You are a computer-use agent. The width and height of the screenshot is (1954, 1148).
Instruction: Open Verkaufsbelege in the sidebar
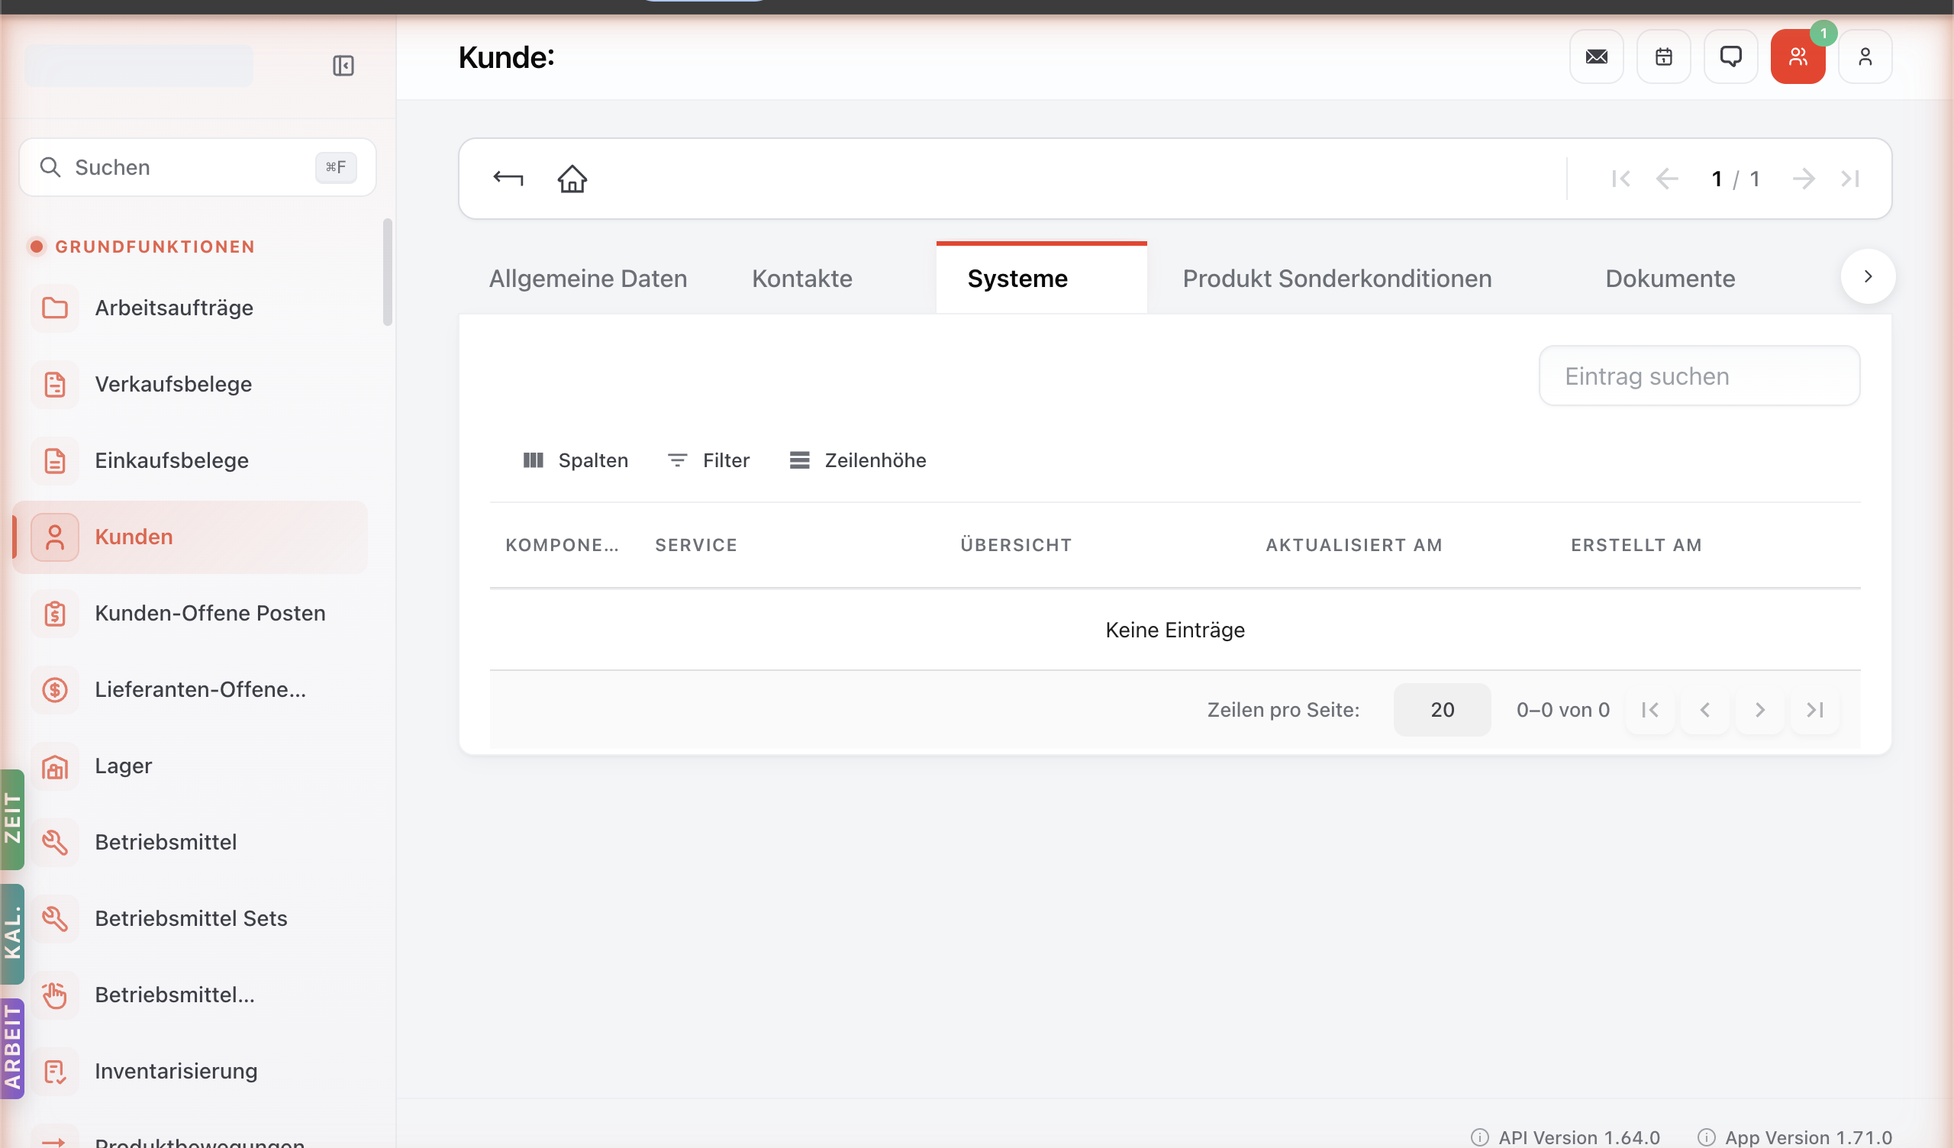191,384
